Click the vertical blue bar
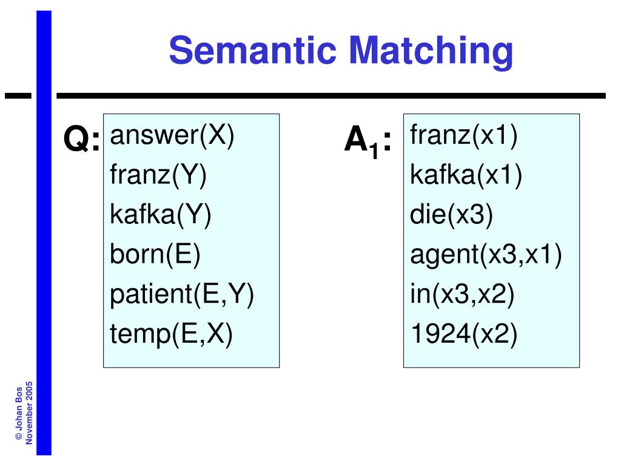Screen dimensions: 621x466 pyautogui.click(x=44, y=233)
